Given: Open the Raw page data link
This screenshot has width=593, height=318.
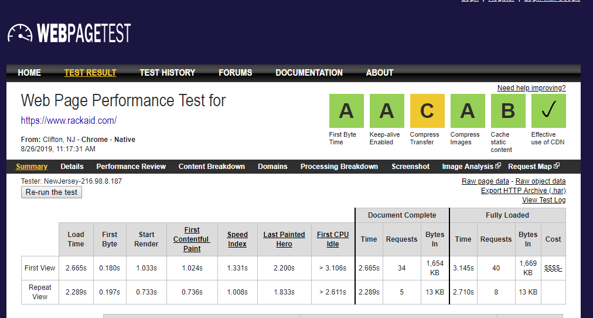Looking at the screenshot, I should coord(485,181).
